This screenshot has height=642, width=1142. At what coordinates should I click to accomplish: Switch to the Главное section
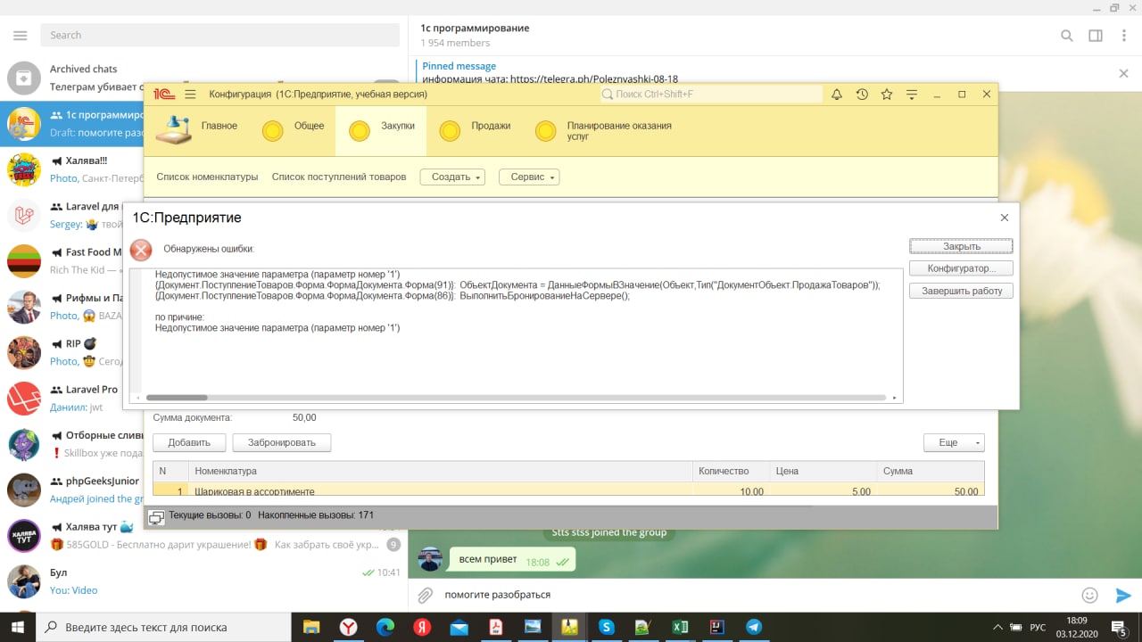(196, 130)
